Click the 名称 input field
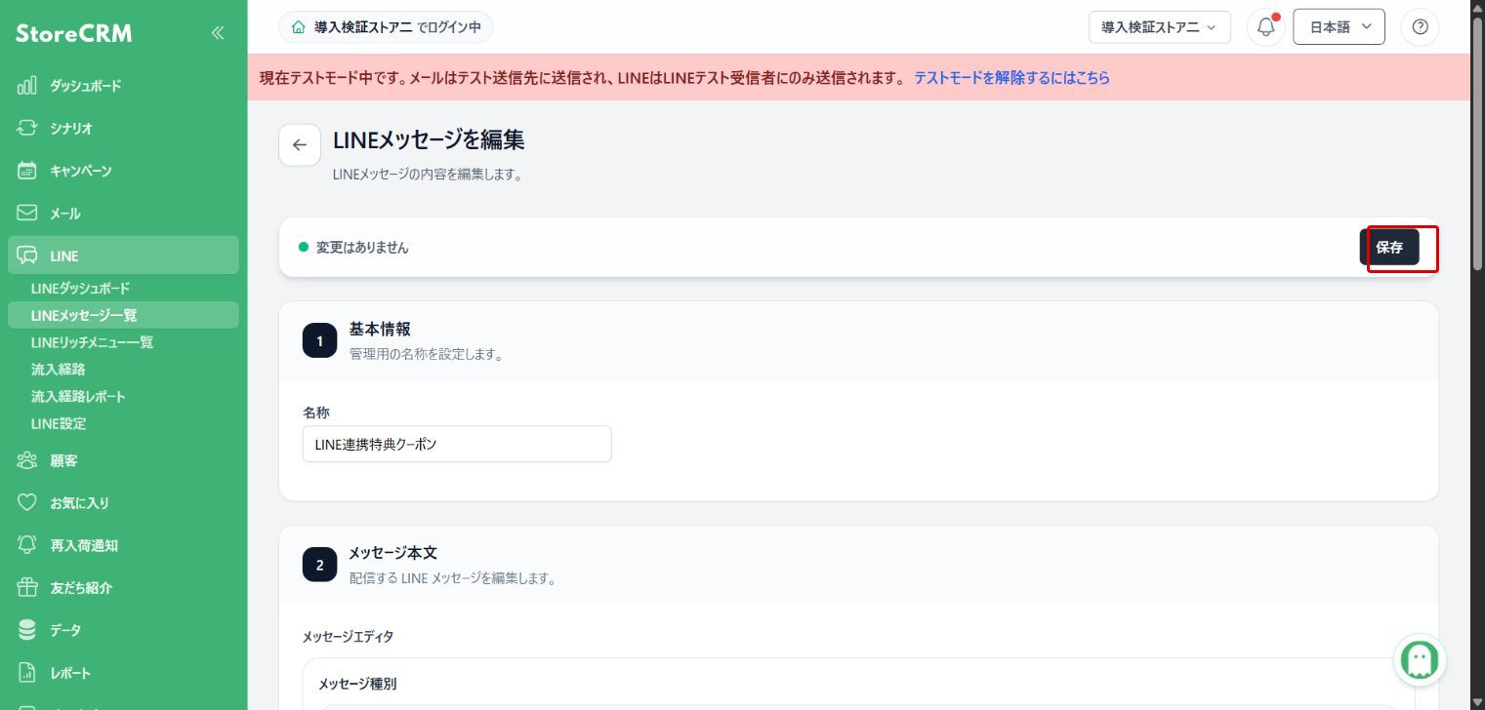Viewport: 1485px width, 710px height. coord(457,444)
